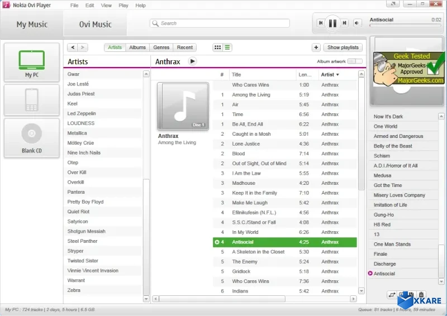Open the Edit menu

[x=89, y=6]
